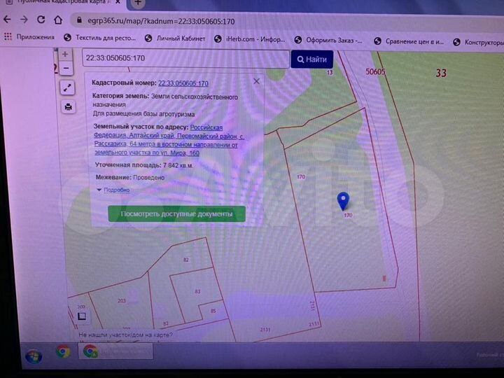Click Посмотреть доступные документы button

pos(176,213)
